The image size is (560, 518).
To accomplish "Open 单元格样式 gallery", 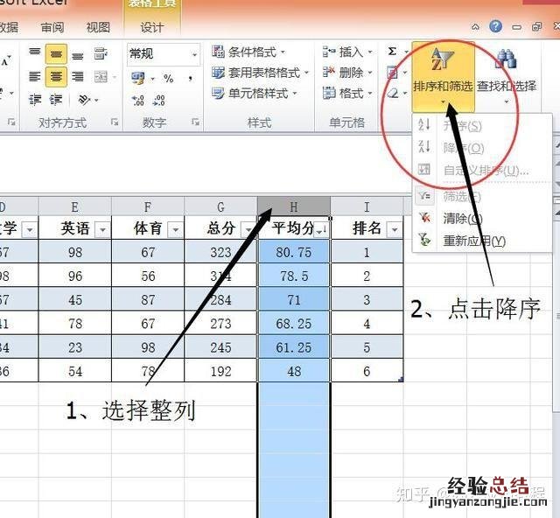I will [x=255, y=94].
